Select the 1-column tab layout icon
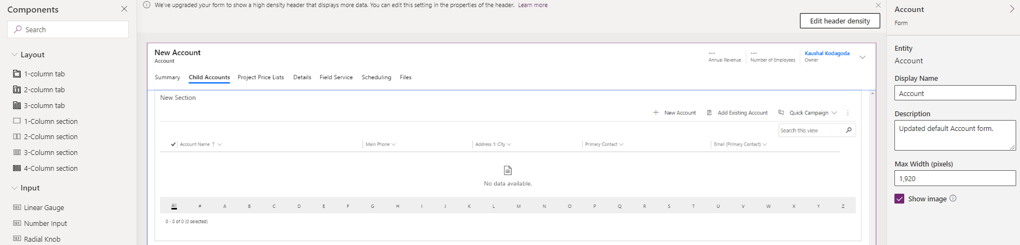 click(17, 74)
